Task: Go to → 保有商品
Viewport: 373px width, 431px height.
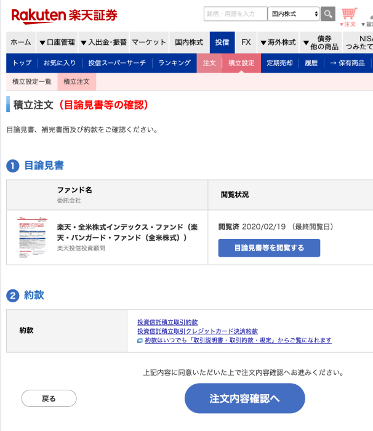Action: click(x=347, y=63)
